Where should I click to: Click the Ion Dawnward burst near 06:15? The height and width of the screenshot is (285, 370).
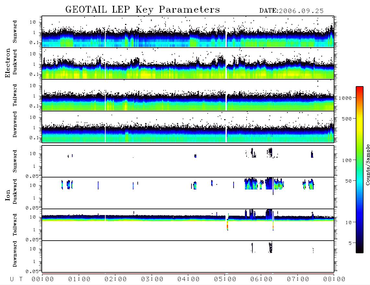[271, 247]
